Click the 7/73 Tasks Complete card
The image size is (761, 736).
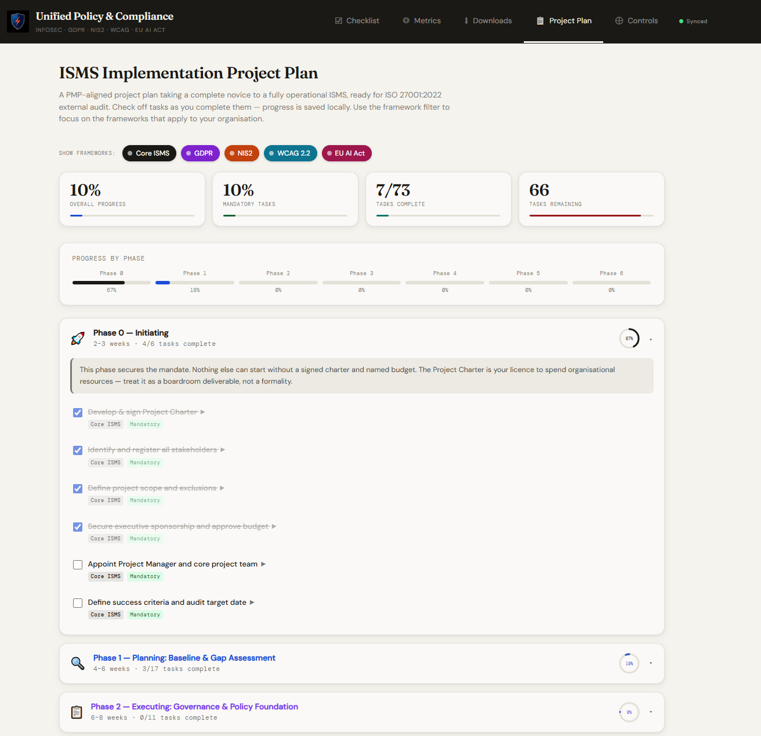(439, 199)
